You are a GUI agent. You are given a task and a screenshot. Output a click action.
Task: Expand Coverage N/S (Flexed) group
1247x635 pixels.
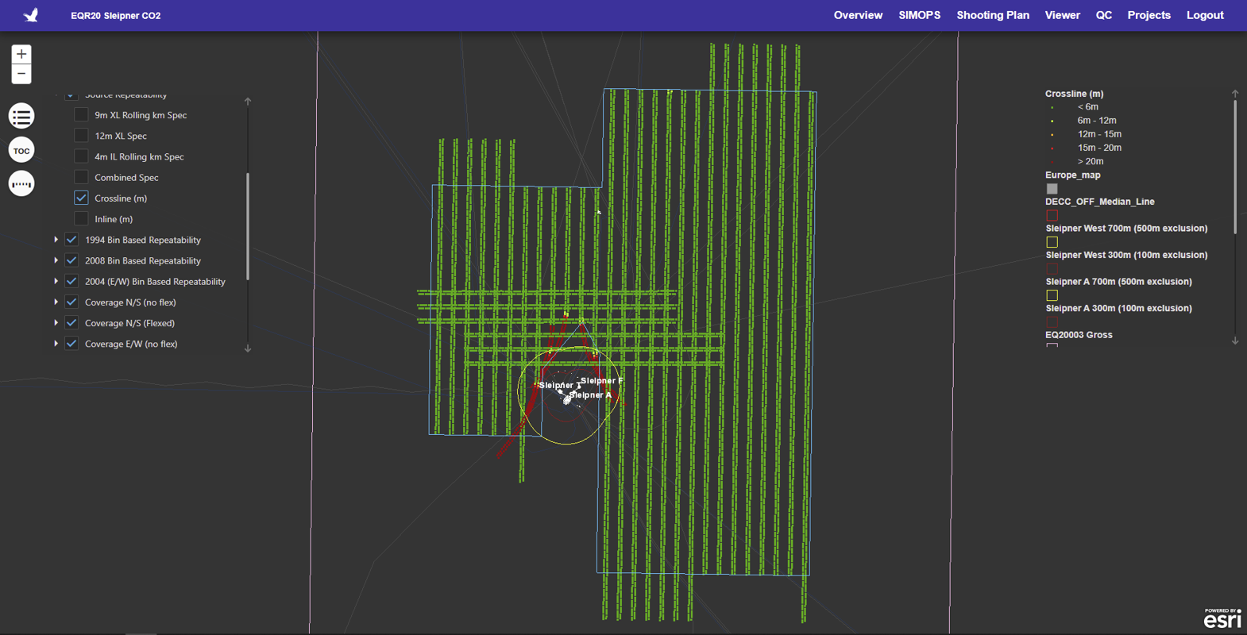coord(56,323)
